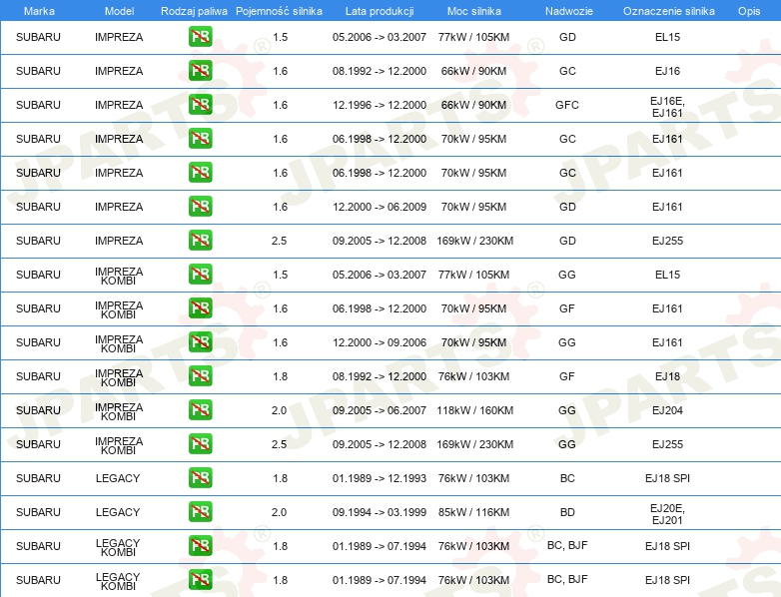Viewport: 781px width, 597px height.
Task: Select the IMPREZA KOMBI model cell in the EJ204 row
Action: tap(119, 411)
